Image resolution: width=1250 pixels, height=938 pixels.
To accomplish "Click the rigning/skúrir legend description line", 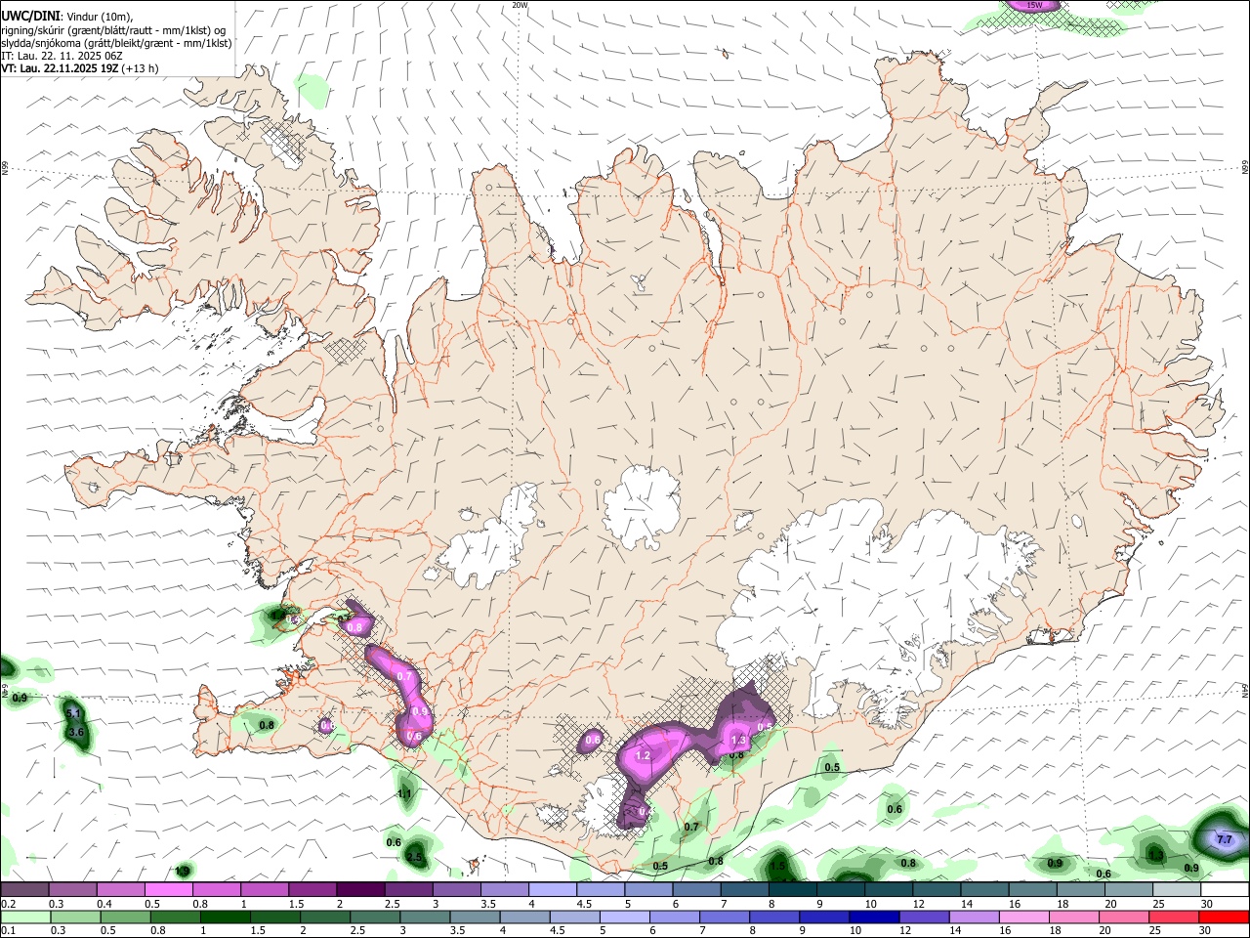I will pos(113,30).
